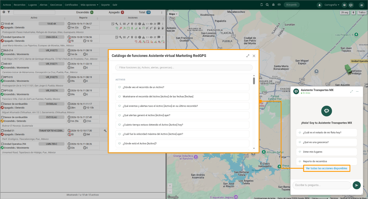Open the Certificados menu item
This screenshot has width=368, height=199.
(x=71, y=5)
